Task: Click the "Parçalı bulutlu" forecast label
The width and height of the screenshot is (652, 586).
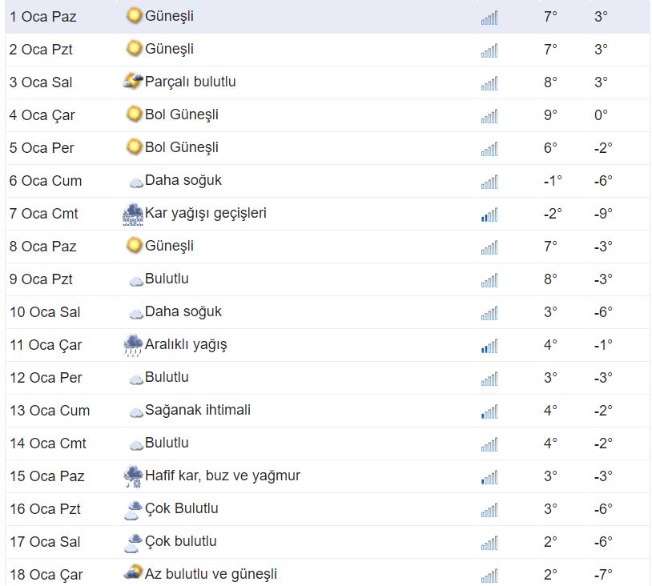Action: coord(191,82)
